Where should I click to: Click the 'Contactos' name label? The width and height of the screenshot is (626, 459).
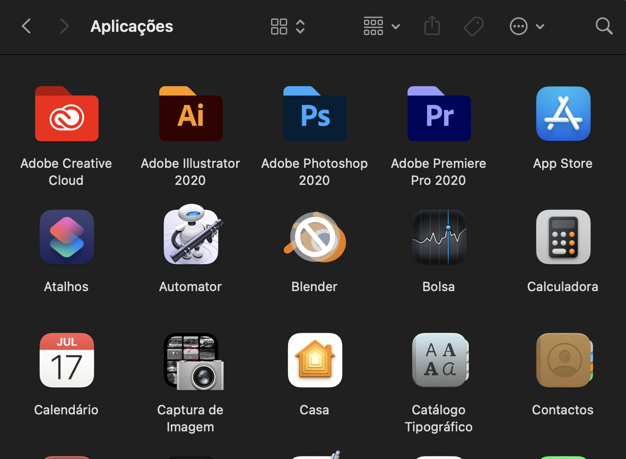click(562, 410)
